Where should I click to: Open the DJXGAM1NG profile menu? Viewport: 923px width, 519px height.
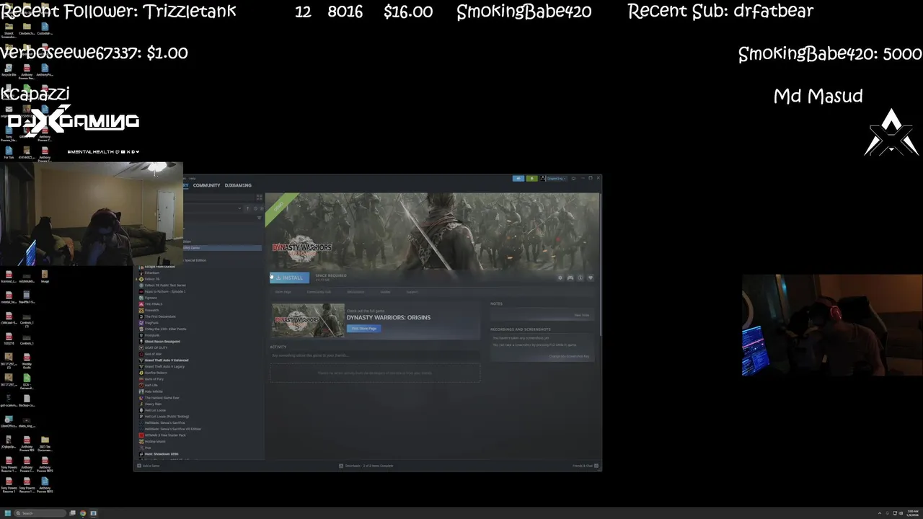(238, 185)
